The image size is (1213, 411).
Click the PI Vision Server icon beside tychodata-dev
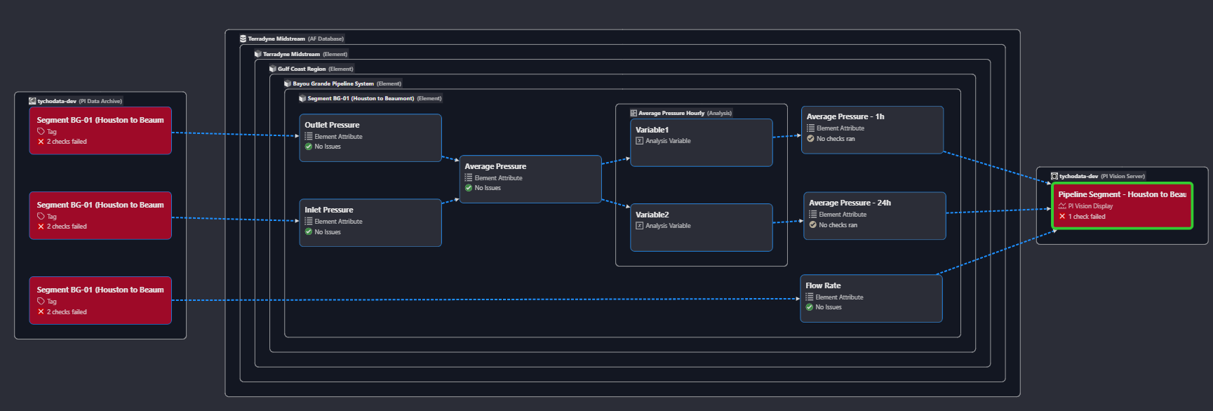click(1054, 176)
